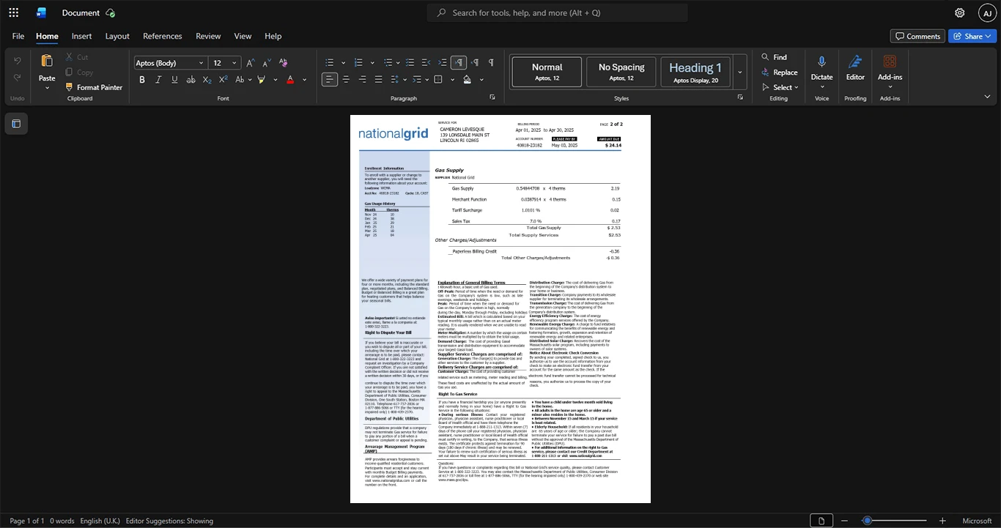Viewport: 1001px width, 528px height.
Task: Open the Help tab
Action: pyautogui.click(x=273, y=36)
